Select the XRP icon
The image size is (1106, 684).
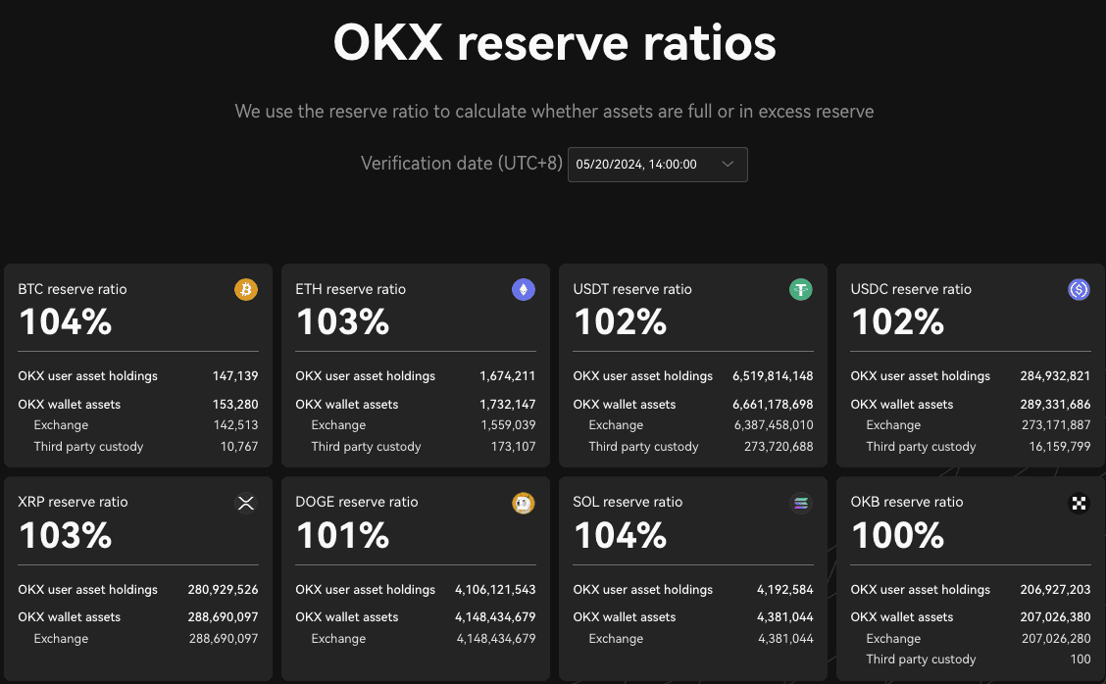[x=246, y=503]
